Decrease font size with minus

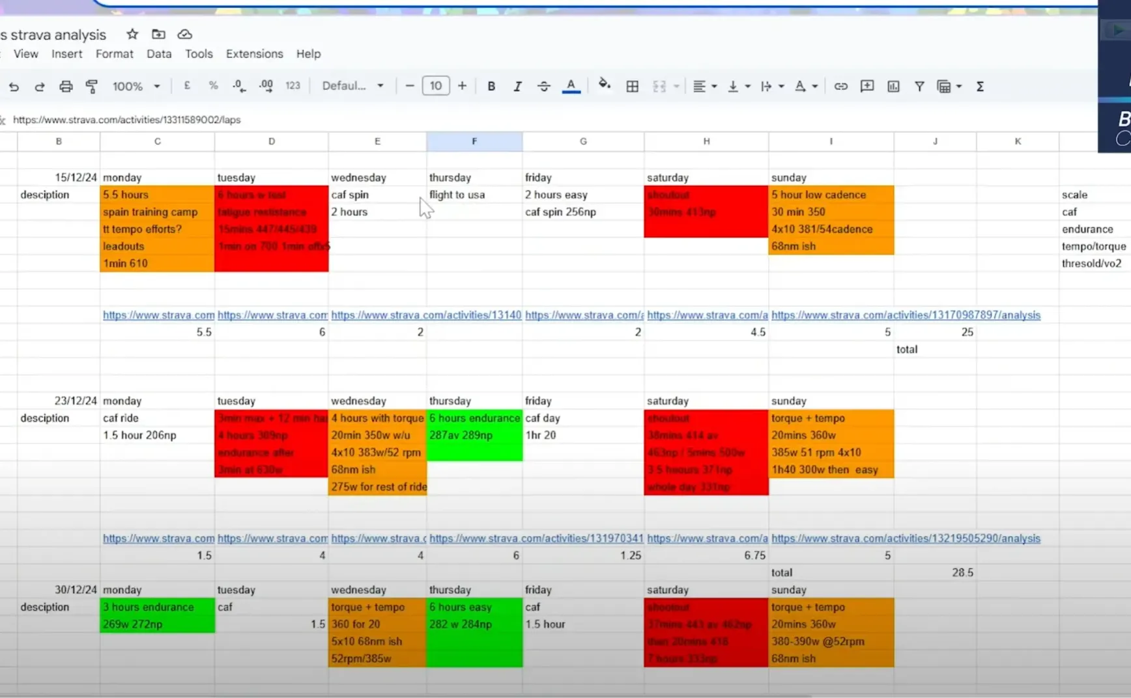click(410, 85)
